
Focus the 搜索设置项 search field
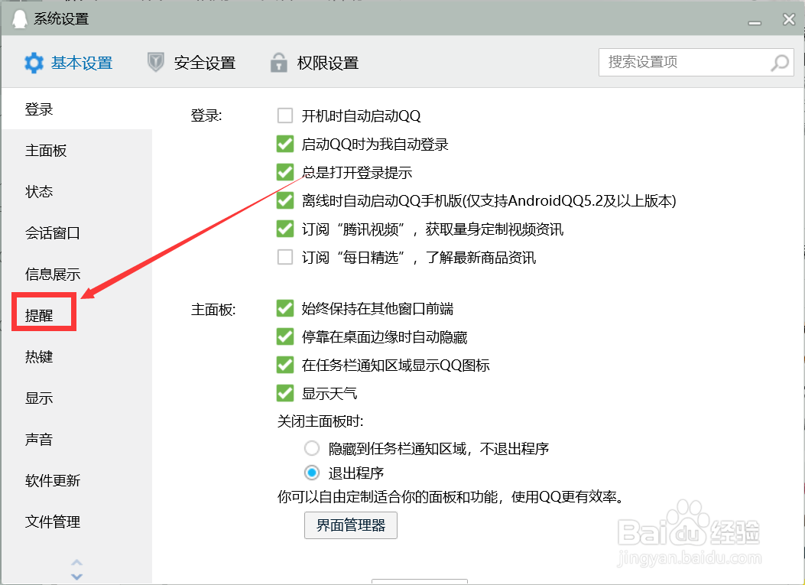[696, 62]
